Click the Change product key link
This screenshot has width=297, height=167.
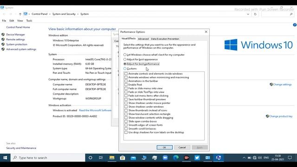click(x=281, y=116)
